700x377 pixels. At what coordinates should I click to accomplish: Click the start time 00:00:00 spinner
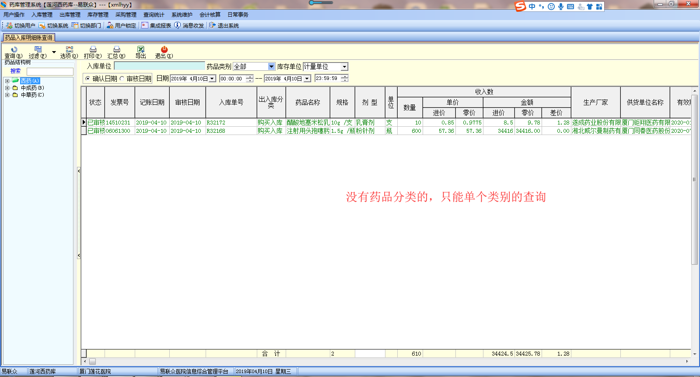(249, 79)
